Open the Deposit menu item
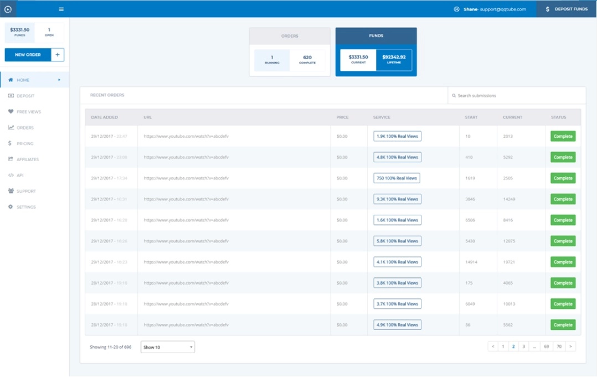 (35, 96)
